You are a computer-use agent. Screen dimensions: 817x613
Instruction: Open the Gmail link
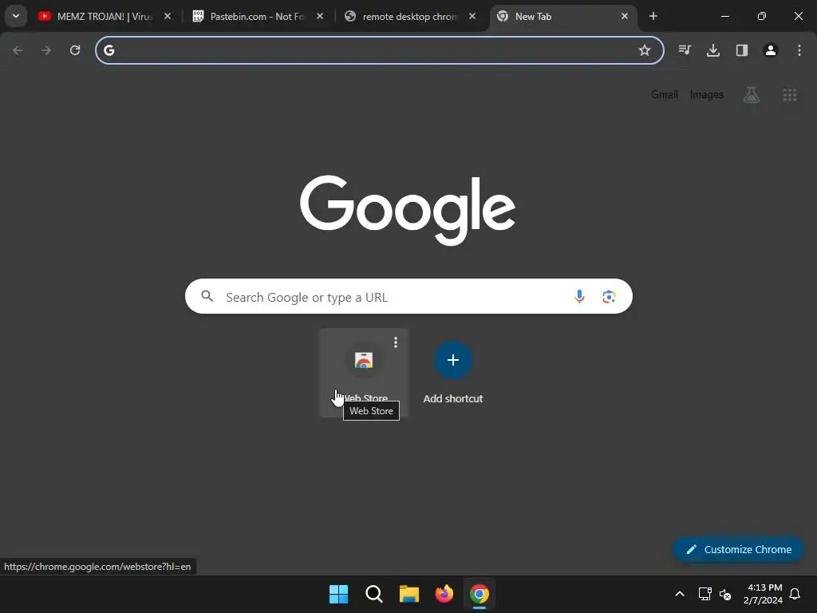point(665,94)
